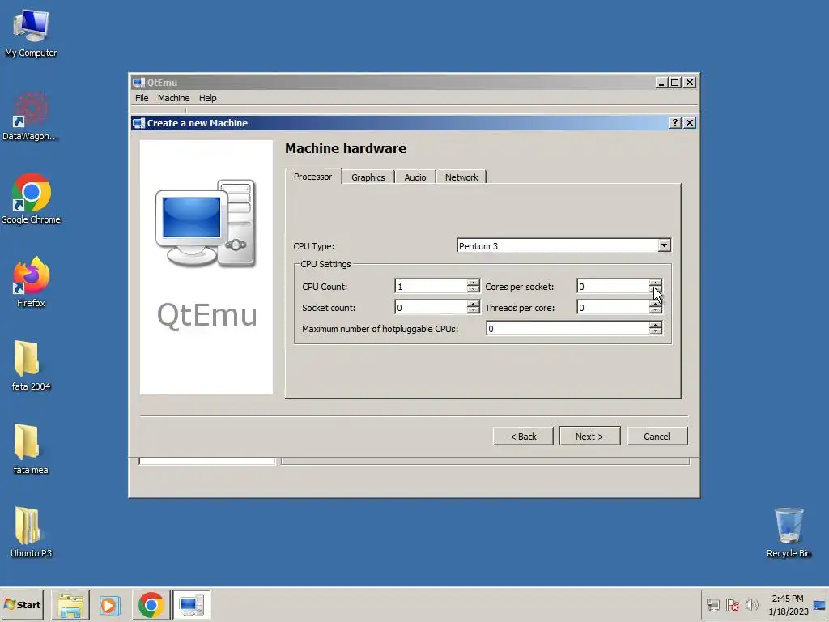Switch to the Network tab

point(461,177)
